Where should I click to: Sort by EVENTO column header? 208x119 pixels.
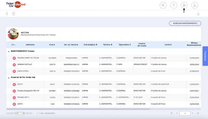point(168,45)
